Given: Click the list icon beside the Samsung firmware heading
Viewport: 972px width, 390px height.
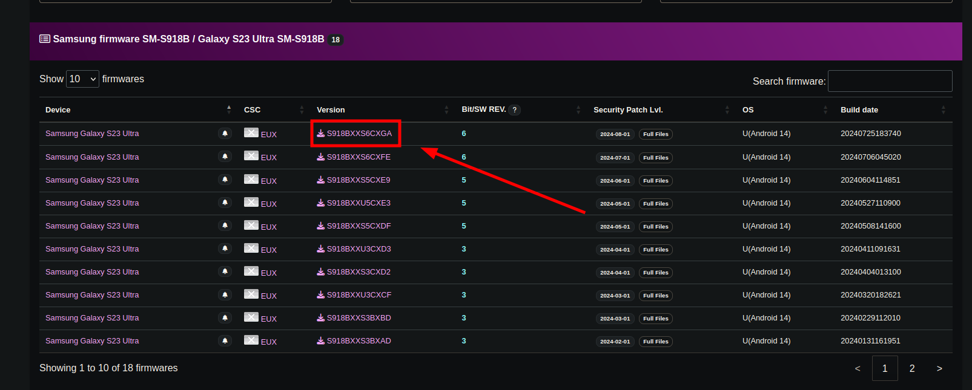Looking at the screenshot, I should coord(45,39).
